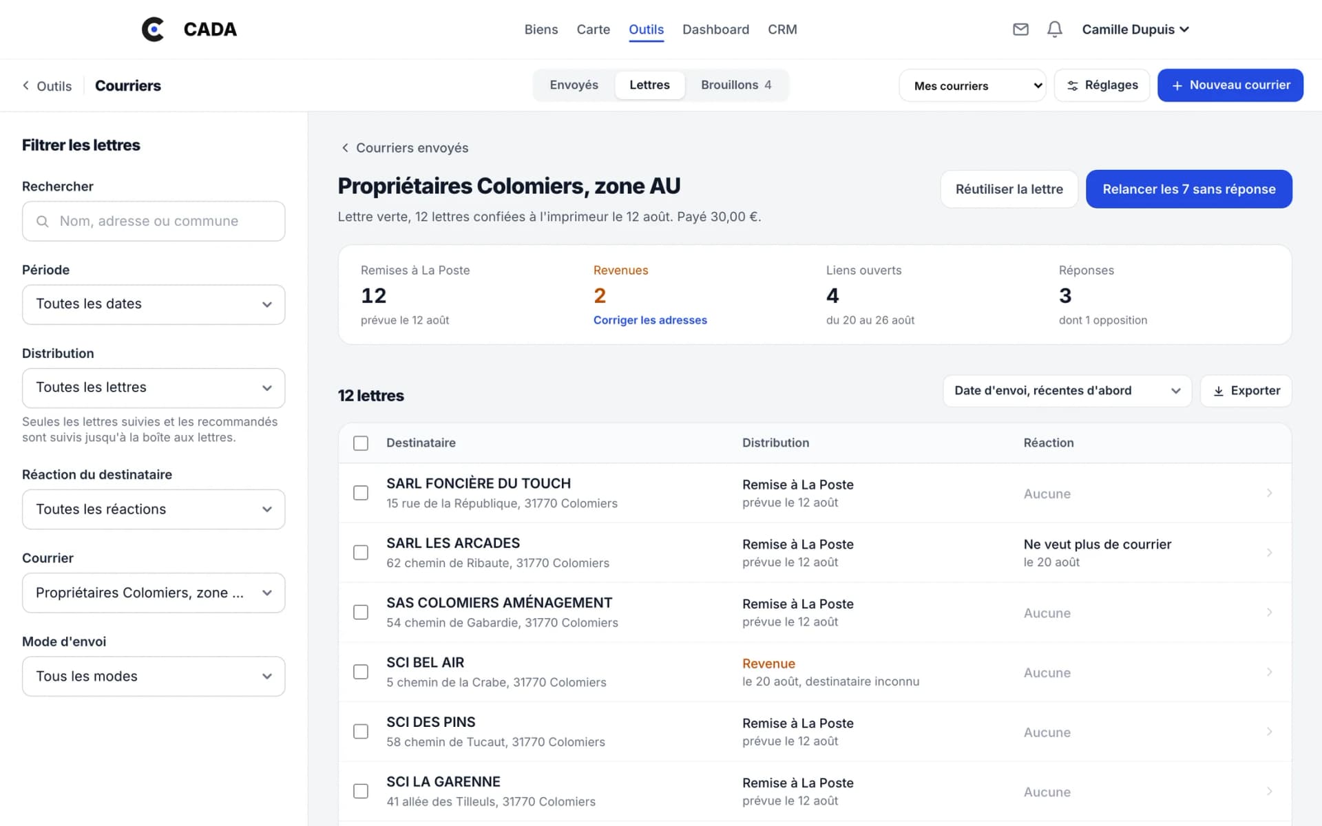Switch to the Envoyés tab

(574, 85)
